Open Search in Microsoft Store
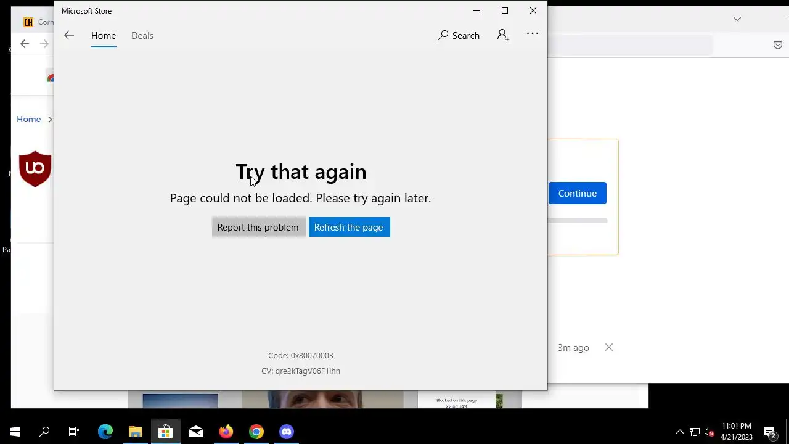The width and height of the screenshot is (789, 444). point(459,36)
